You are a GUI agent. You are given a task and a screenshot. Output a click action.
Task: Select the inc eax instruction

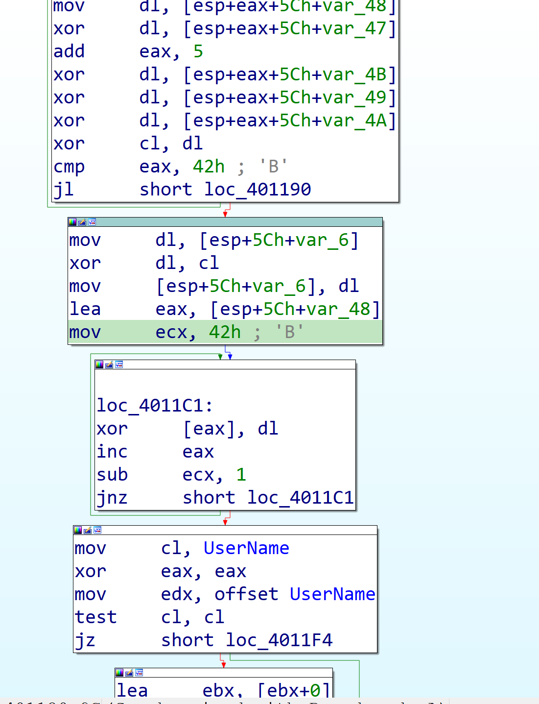point(155,452)
